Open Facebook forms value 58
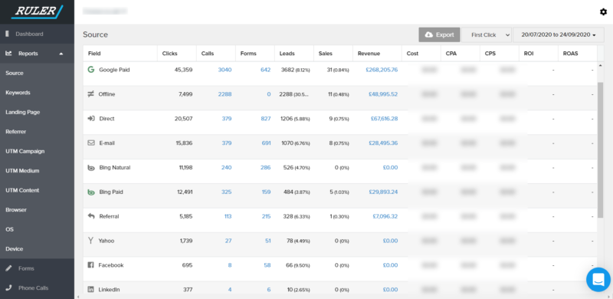 (x=267, y=265)
